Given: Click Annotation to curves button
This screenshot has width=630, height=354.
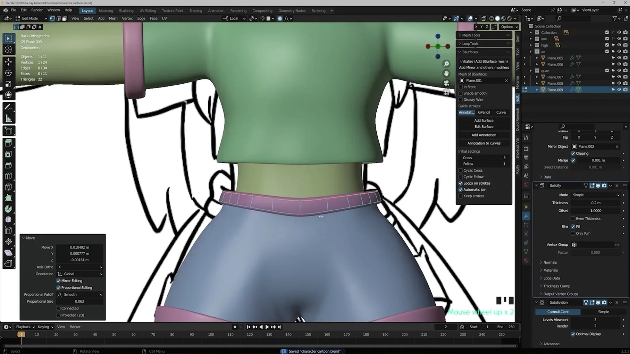Looking at the screenshot, I should (484, 143).
